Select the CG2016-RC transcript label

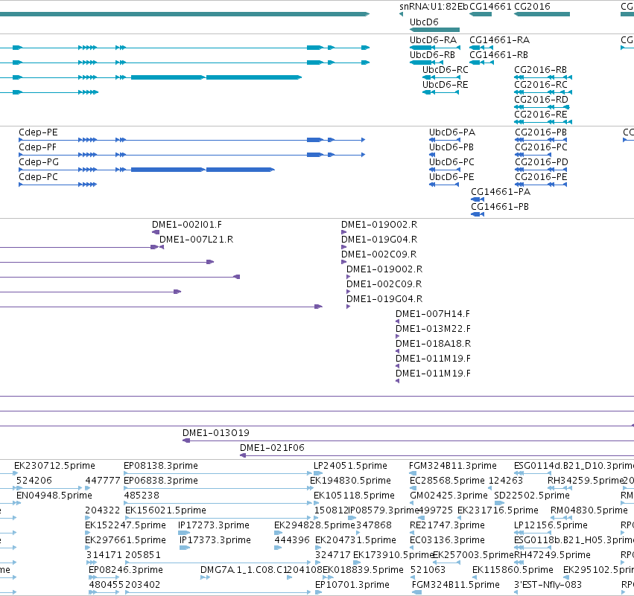coord(541,85)
